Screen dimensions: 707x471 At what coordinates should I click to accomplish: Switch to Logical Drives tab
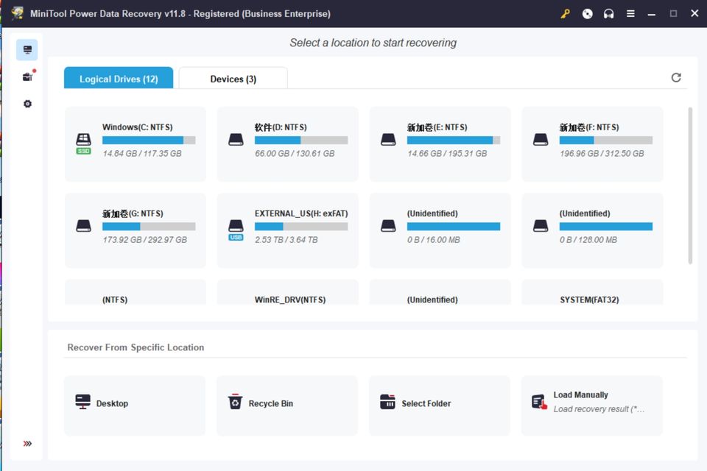(x=119, y=79)
